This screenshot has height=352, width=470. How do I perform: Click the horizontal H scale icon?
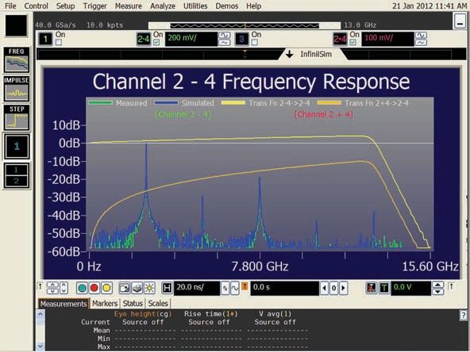pyautogui.click(x=167, y=289)
